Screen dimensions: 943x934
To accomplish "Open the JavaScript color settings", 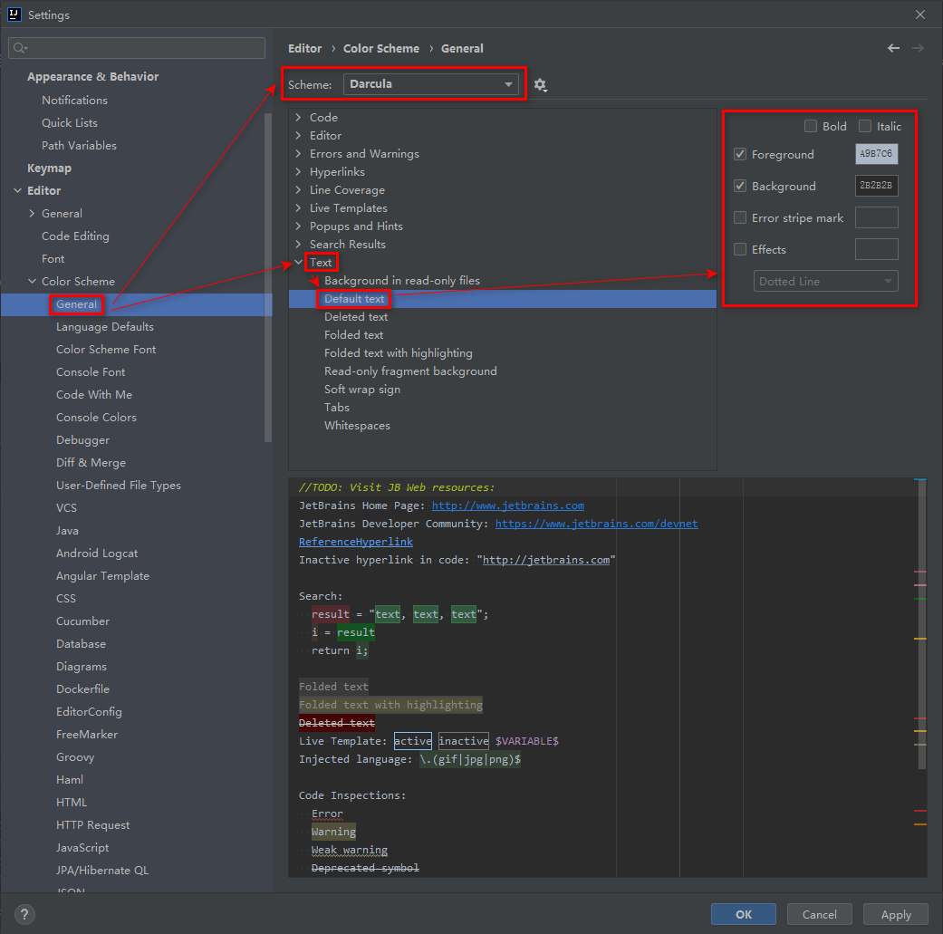I will tap(82, 847).
